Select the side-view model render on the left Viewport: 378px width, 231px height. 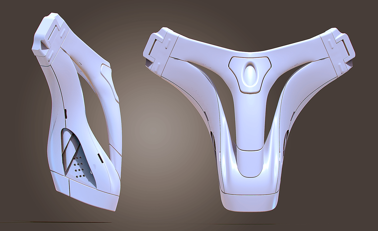coord(77,112)
